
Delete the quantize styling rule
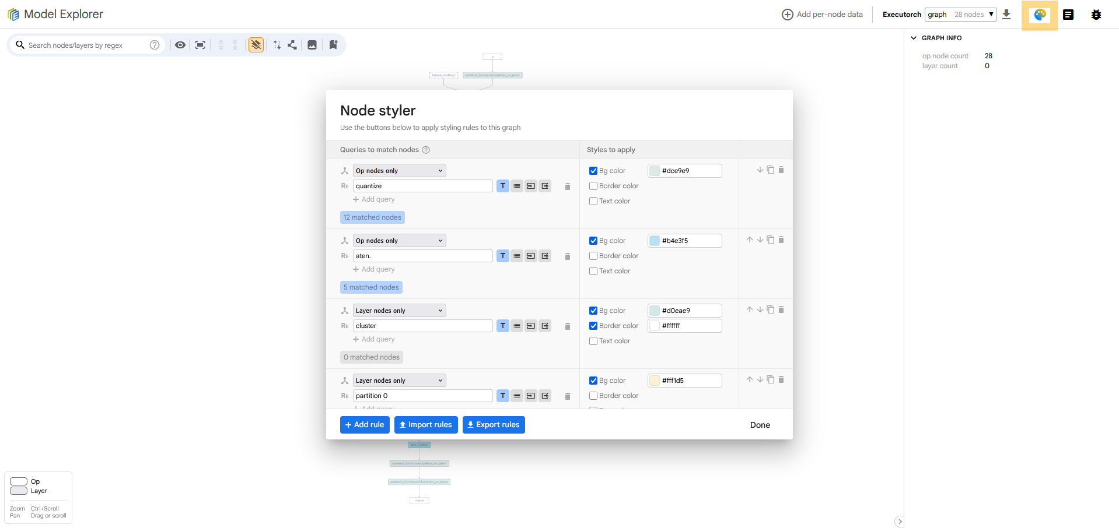pyautogui.click(x=781, y=170)
